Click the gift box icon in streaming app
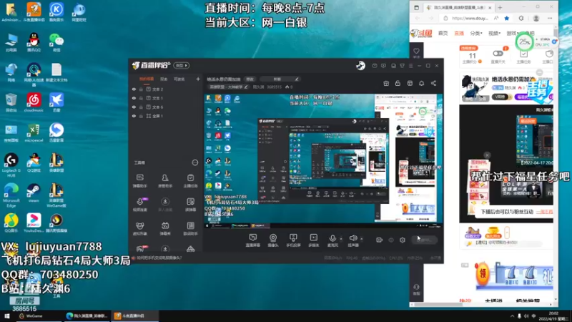572x322 pixels. (x=386, y=83)
